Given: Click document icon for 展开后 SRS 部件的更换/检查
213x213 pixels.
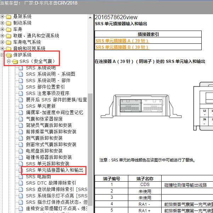Looking at the screenshot, I should (x=21, y=100).
